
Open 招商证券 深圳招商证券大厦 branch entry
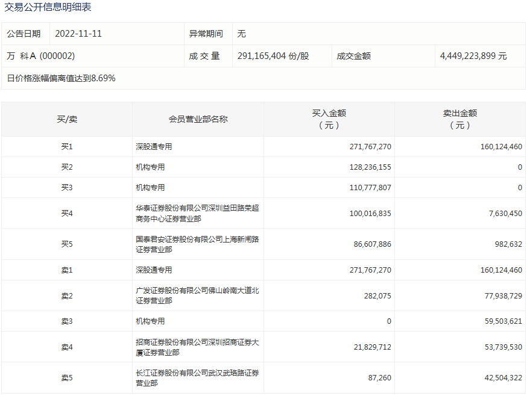197,347
